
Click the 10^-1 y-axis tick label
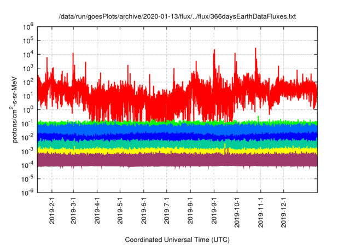click(27, 124)
